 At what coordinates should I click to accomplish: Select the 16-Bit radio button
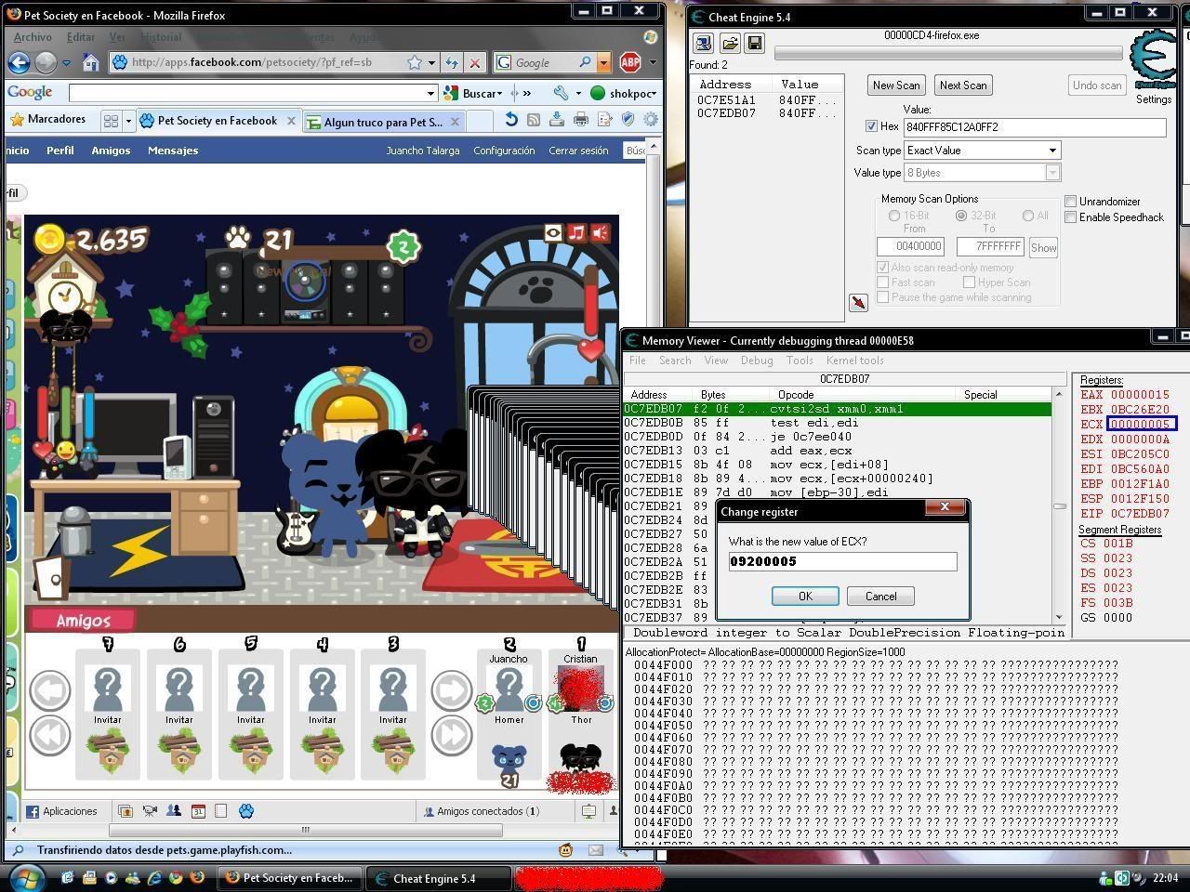[x=894, y=216]
